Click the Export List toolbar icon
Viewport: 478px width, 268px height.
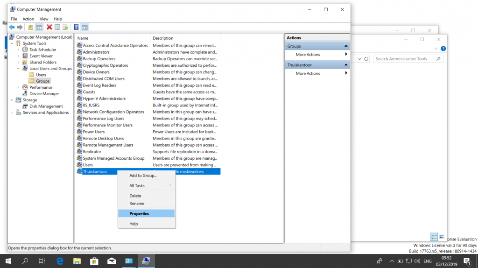(x=65, y=27)
